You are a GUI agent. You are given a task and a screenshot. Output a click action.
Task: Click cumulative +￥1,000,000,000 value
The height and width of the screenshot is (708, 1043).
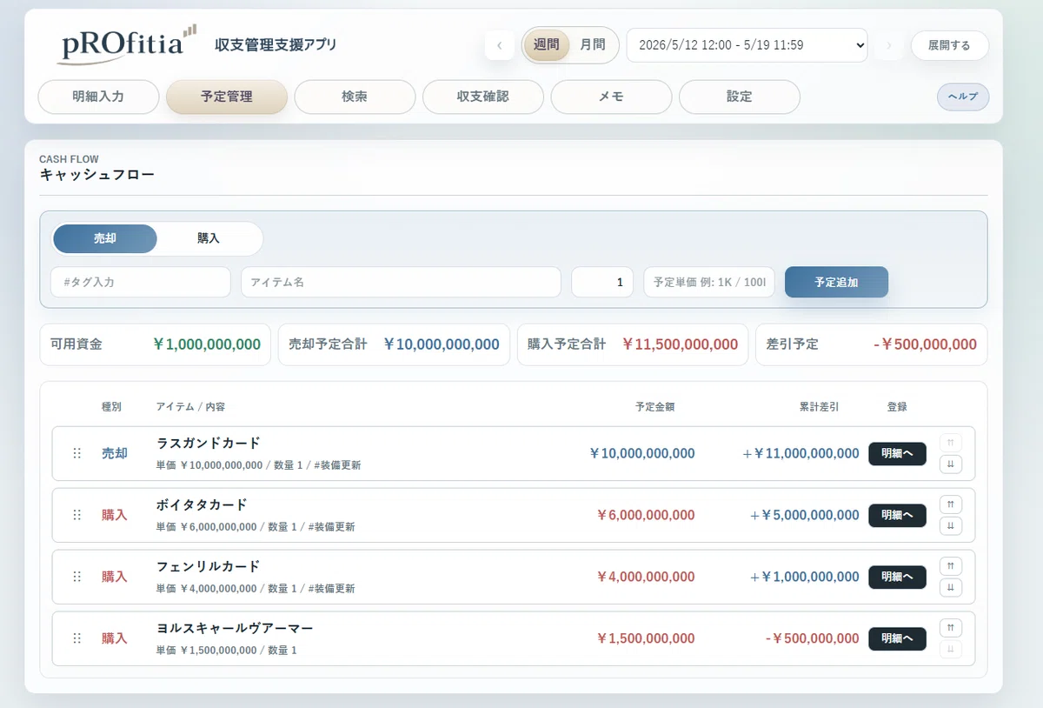[805, 577]
